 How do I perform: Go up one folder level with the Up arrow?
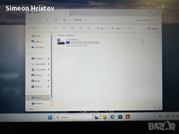tap(47, 20)
